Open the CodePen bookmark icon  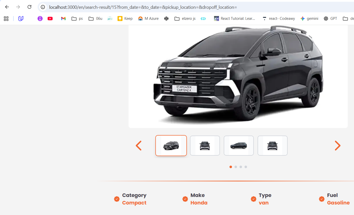click(166, 19)
